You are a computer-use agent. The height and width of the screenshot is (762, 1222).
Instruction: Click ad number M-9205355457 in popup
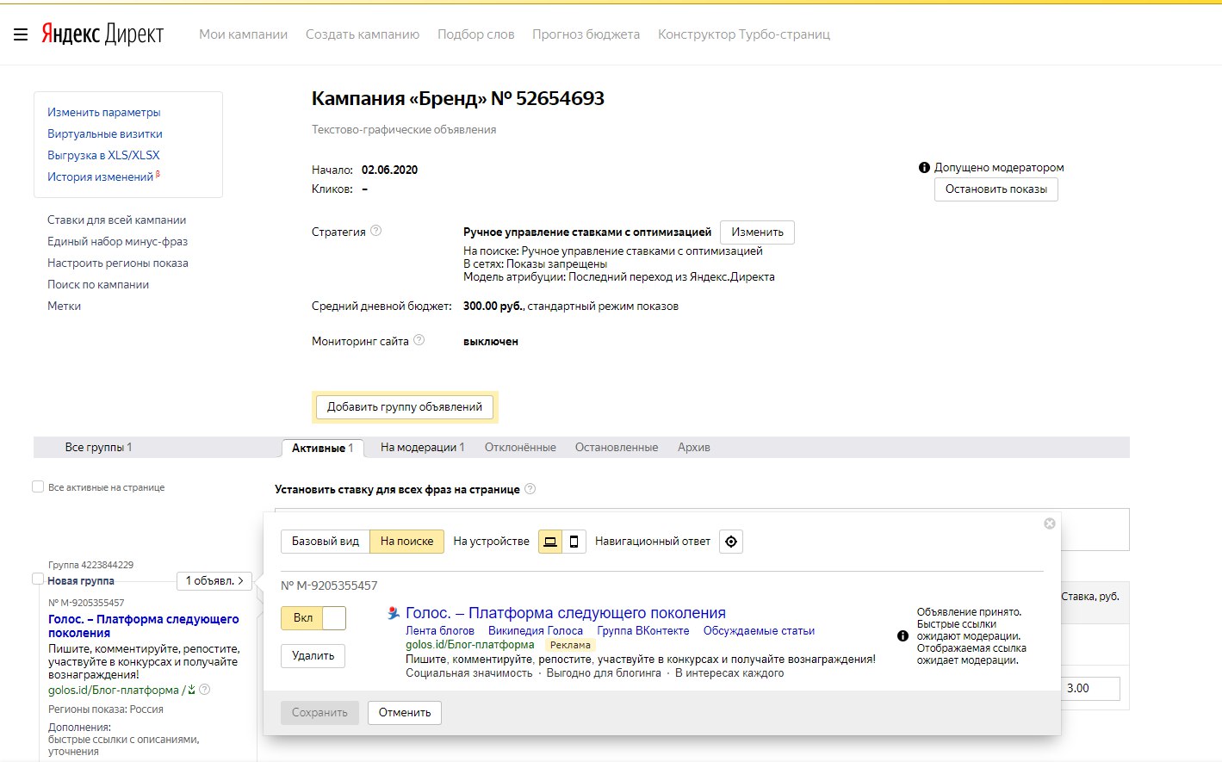click(329, 585)
